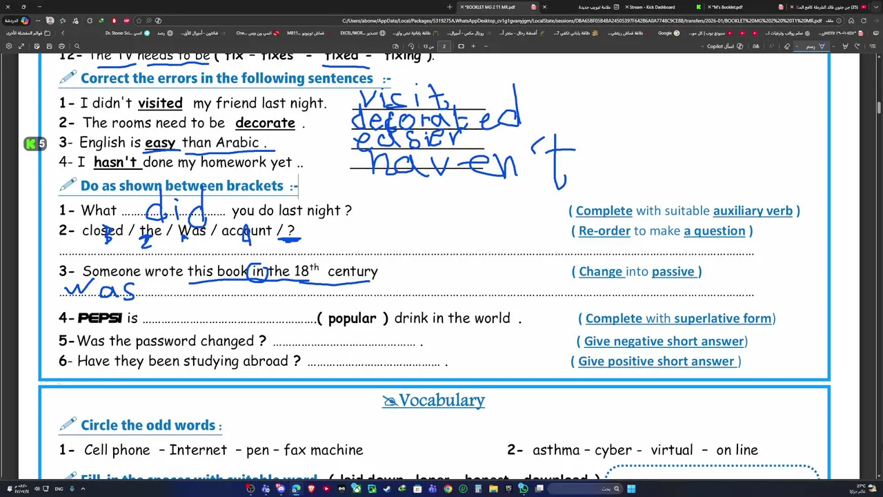Screen dimensions: 883x497
Task: Click the Ask Copilot button in PDF toolbar
Action: pos(724,46)
